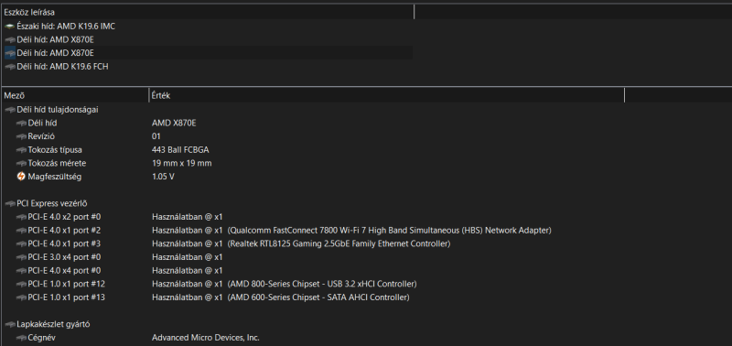Click the icon beside PCI-E 1.0 x1 port #13
The image size is (732, 346).
tap(21, 297)
